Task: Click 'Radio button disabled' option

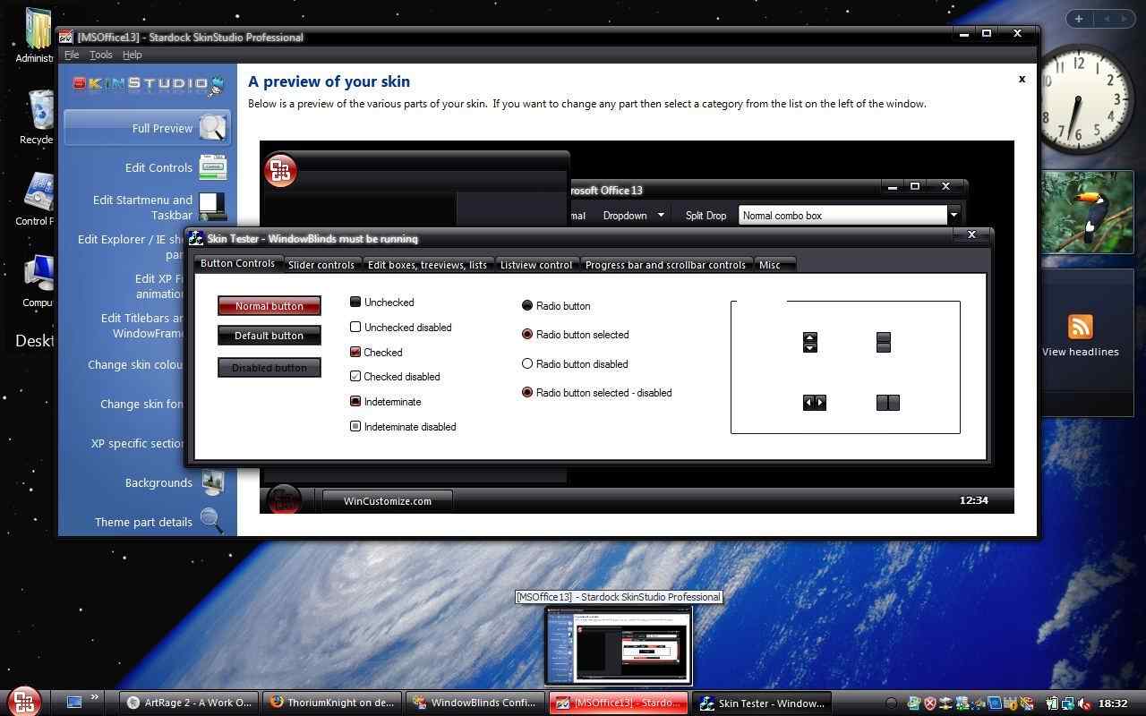Action: point(527,363)
